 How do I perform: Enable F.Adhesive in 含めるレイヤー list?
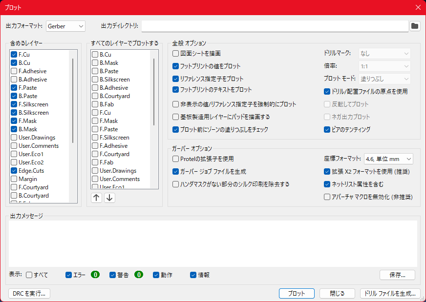(x=14, y=71)
